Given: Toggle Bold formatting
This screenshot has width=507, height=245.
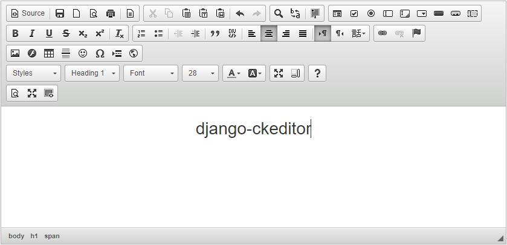Looking at the screenshot, I should pyautogui.click(x=15, y=33).
